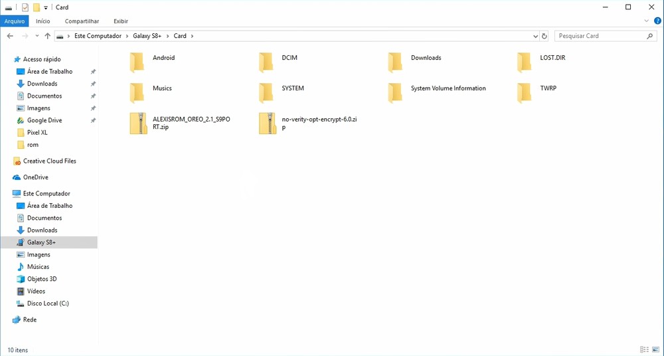Open the address bar history dropdown

pyautogui.click(x=535, y=36)
